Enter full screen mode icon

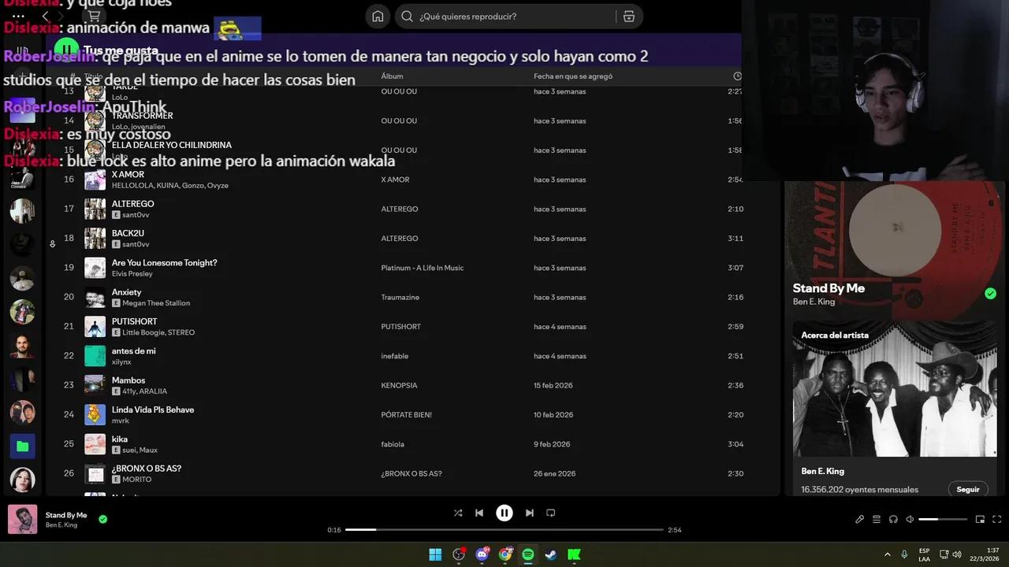click(997, 519)
